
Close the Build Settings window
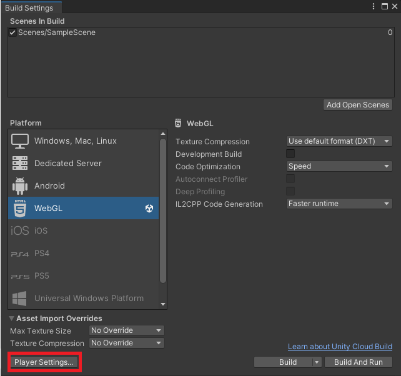pos(395,6)
